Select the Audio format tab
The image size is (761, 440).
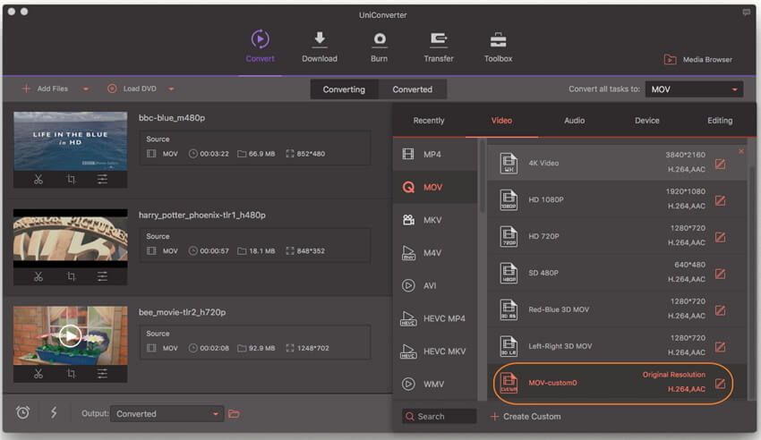[574, 120]
